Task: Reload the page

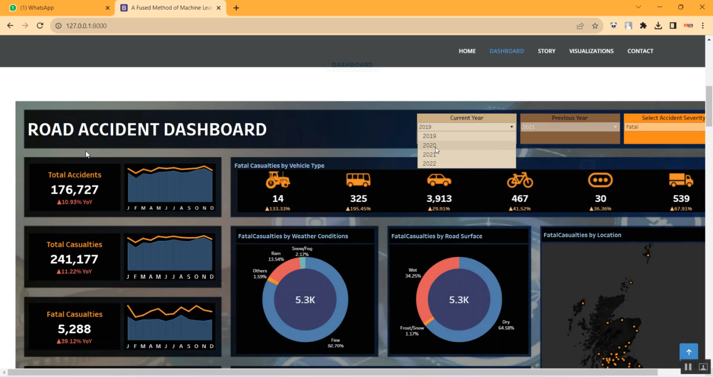Action: point(40,26)
